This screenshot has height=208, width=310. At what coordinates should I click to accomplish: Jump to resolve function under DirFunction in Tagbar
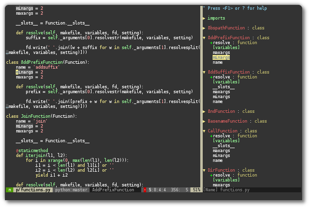[234, 175]
